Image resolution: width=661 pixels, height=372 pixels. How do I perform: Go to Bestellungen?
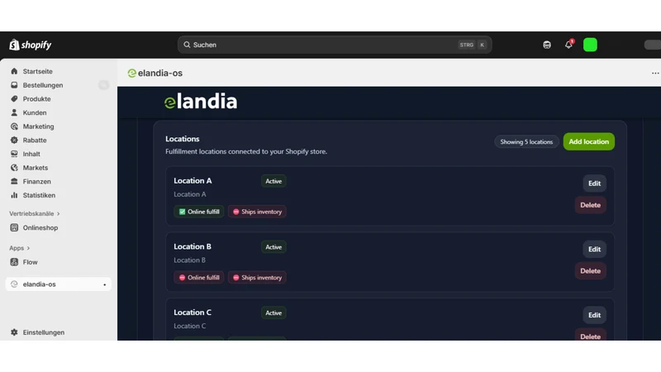click(x=43, y=85)
